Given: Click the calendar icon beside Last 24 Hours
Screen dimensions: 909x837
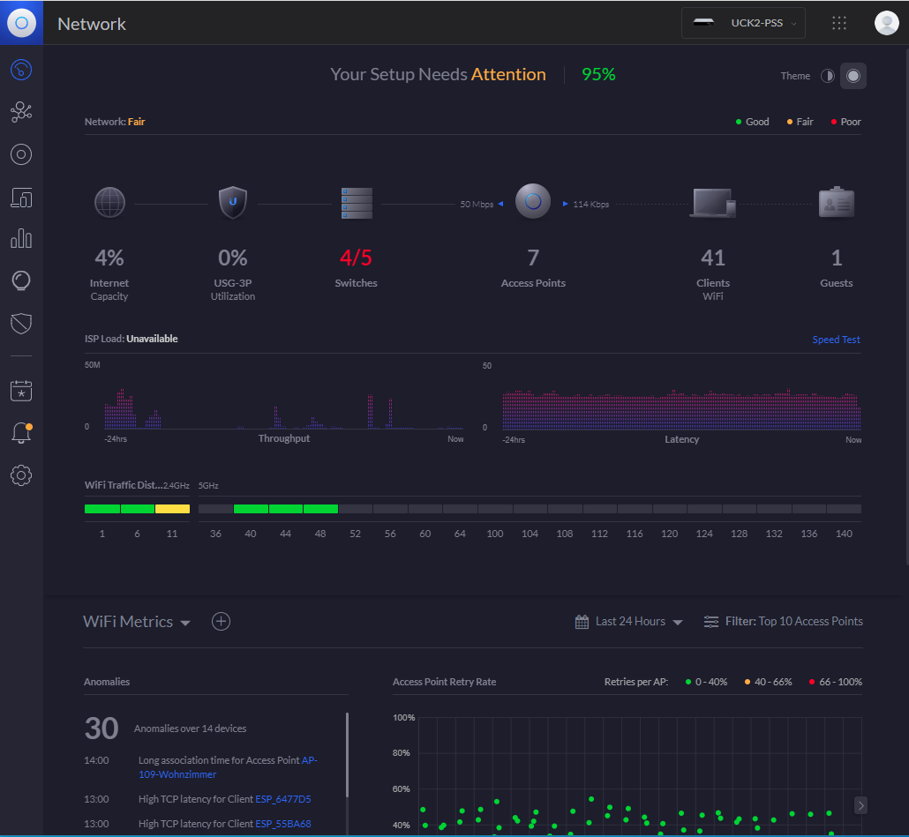Looking at the screenshot, I should [582, 622].
